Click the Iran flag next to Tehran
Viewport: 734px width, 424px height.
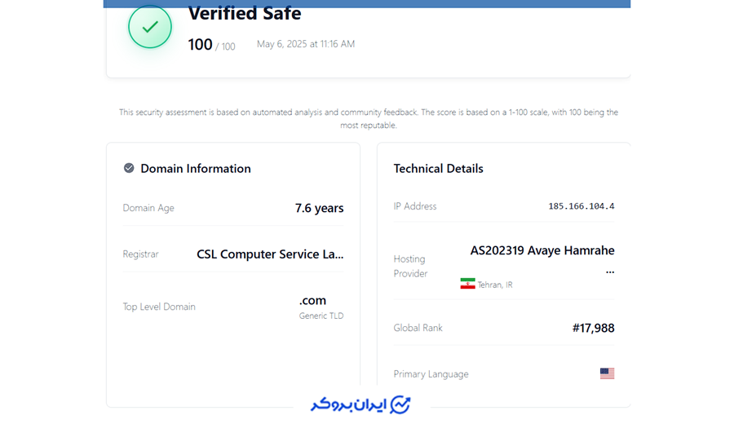(x=467, y=284)
